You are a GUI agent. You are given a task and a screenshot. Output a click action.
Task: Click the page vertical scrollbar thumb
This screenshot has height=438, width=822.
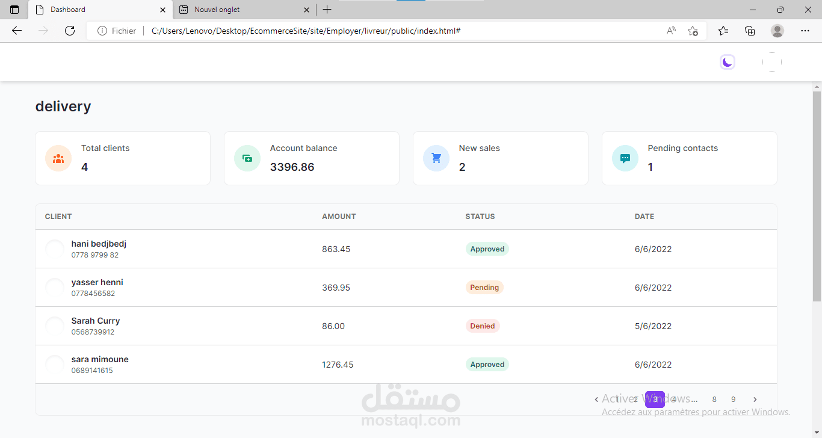817,197
